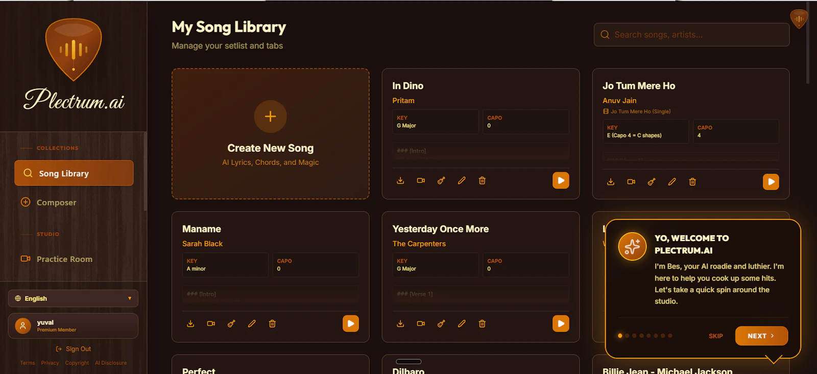Play the Yesterday Once More song

click(x=561, y=323)
